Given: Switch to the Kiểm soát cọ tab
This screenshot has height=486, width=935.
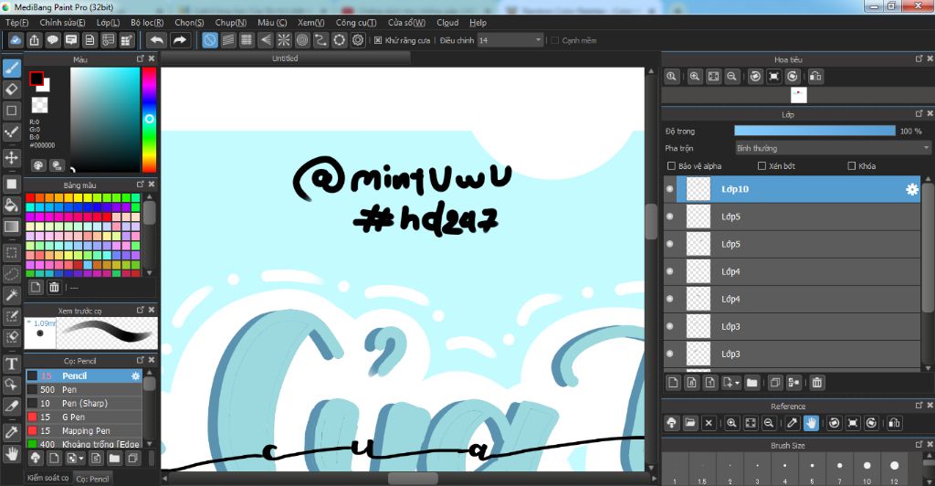Looking at the screenshot, I should click(x=47, y=478).
